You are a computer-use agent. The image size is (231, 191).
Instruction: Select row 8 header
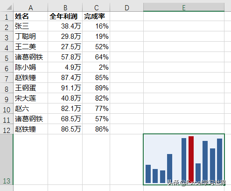point(7,88)
